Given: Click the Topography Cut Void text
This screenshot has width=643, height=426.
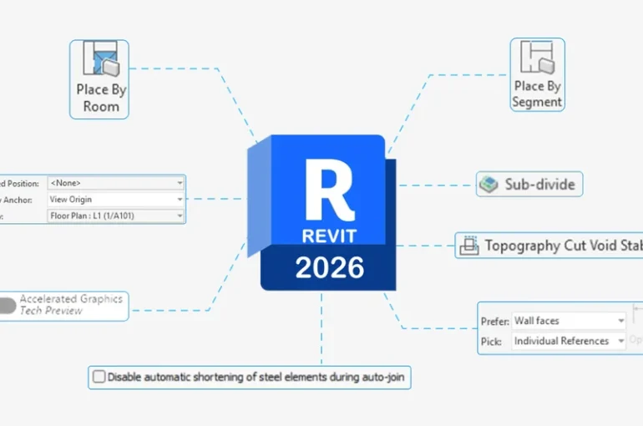Looking at the screenshot, I should [564, 246].
